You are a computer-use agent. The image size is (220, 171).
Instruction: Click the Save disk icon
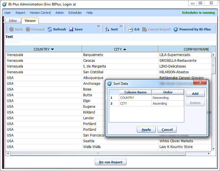click(x=71, y=29)
